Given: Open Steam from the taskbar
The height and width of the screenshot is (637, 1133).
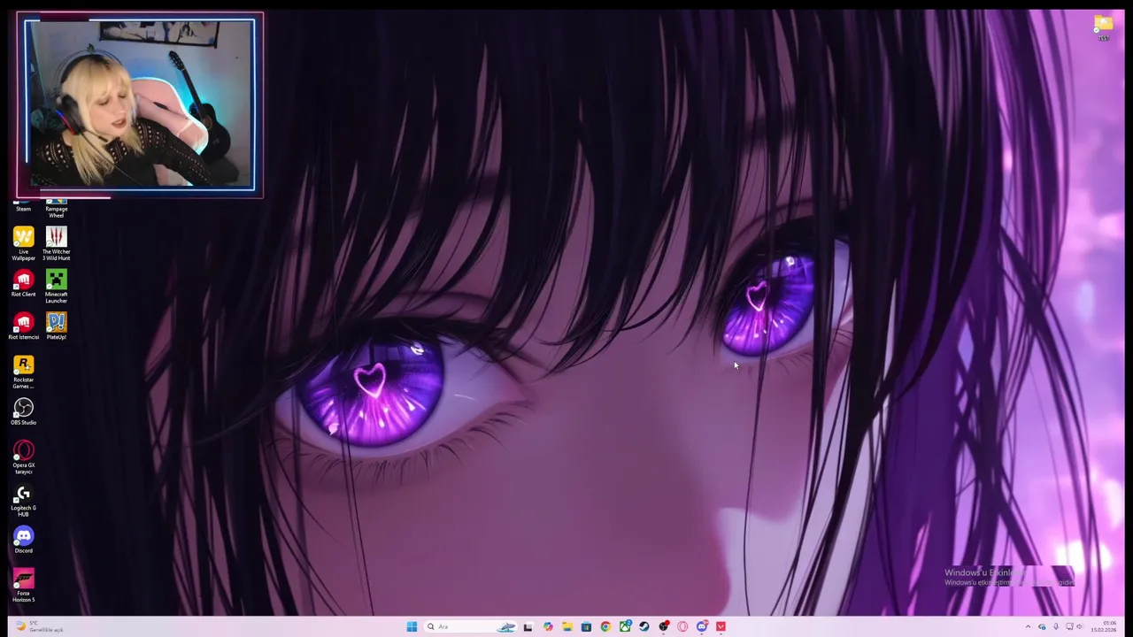Looking at the screenshot, I should click(x=644, y=626).
